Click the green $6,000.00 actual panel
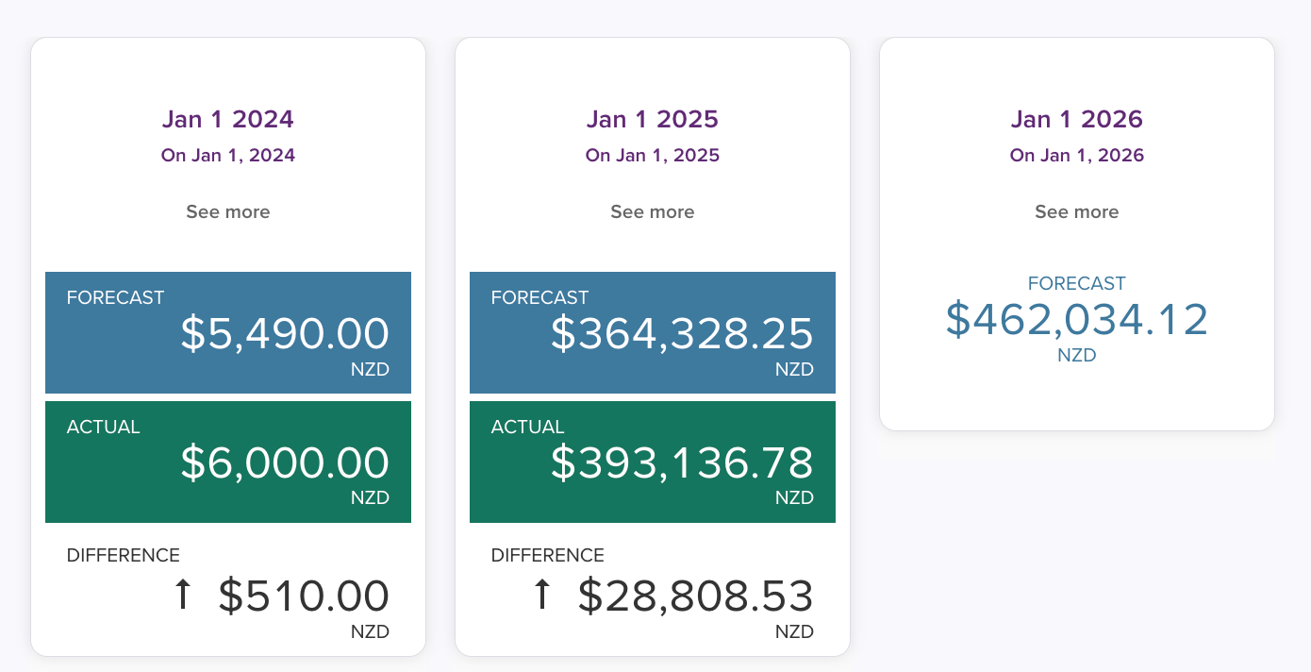 [x=228, y=462]
